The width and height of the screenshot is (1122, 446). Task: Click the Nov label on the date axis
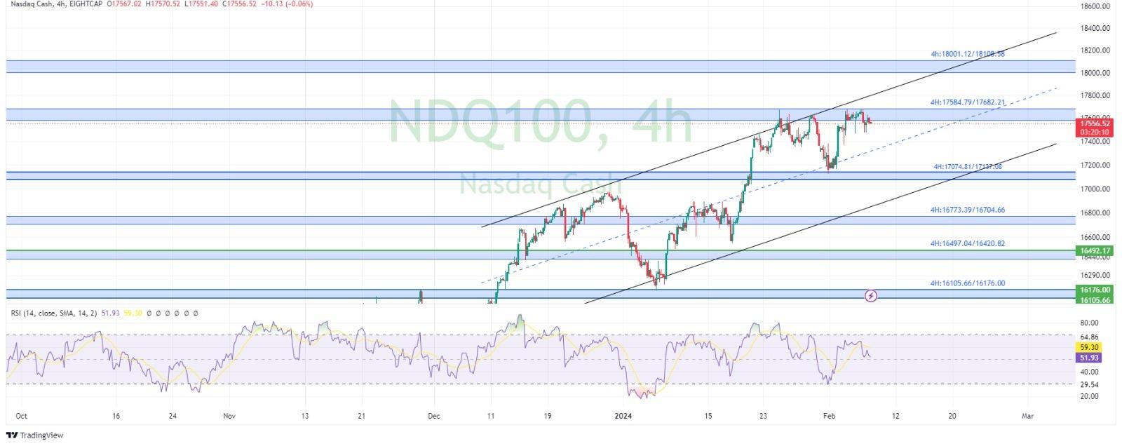click(x=229, y=416)
